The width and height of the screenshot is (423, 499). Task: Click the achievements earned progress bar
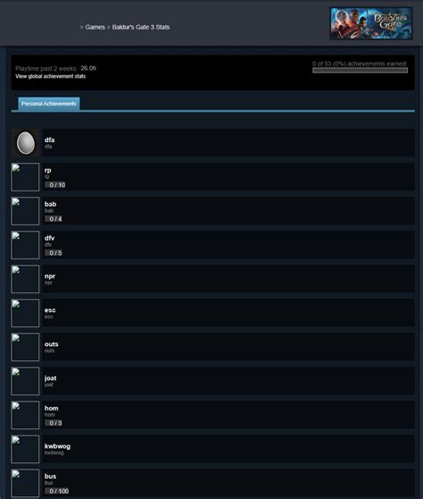pos(361,71)
